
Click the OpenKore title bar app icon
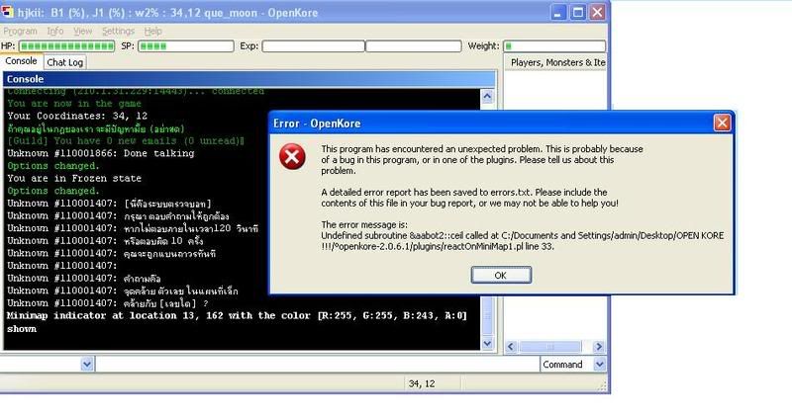point(12,12)
